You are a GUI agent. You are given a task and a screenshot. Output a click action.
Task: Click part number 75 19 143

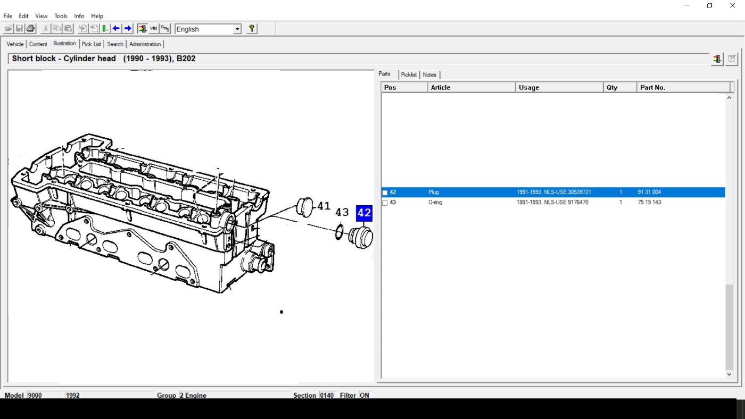point(649,203)
